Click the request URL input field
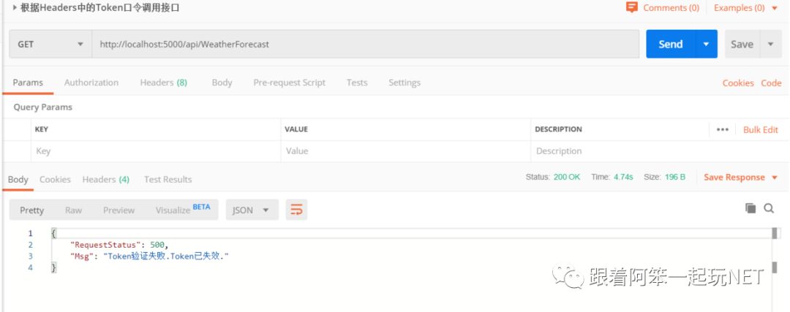The width and height of the screenshot is (790, 312). tap(365, 45)
